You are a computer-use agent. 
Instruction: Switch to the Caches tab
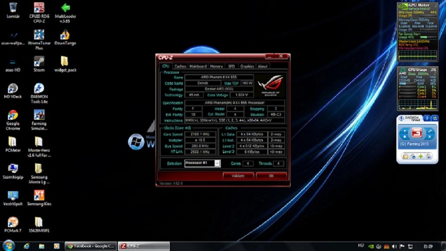(x=180, y=66)
